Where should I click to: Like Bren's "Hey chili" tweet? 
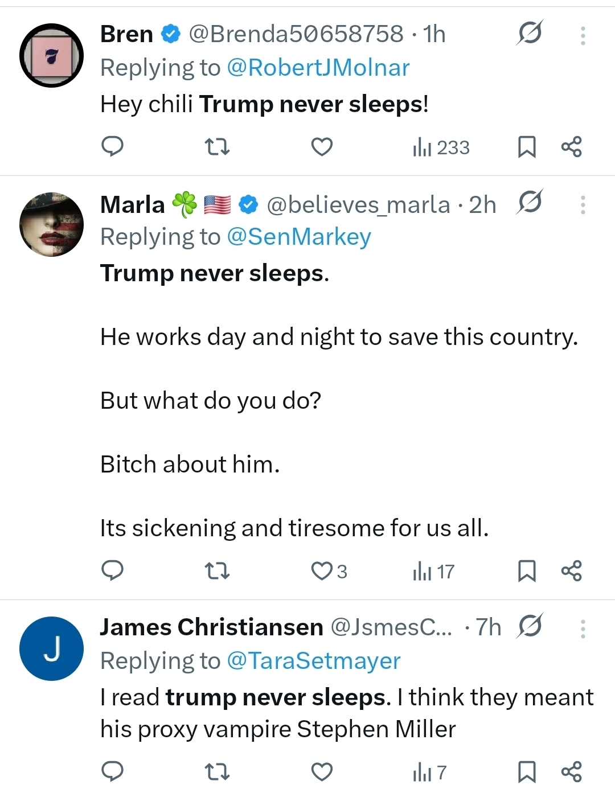(322, 147)
